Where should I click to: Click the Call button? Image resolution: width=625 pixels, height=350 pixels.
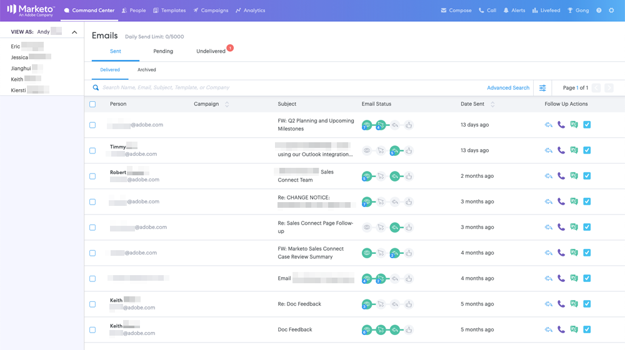(487, 11)
